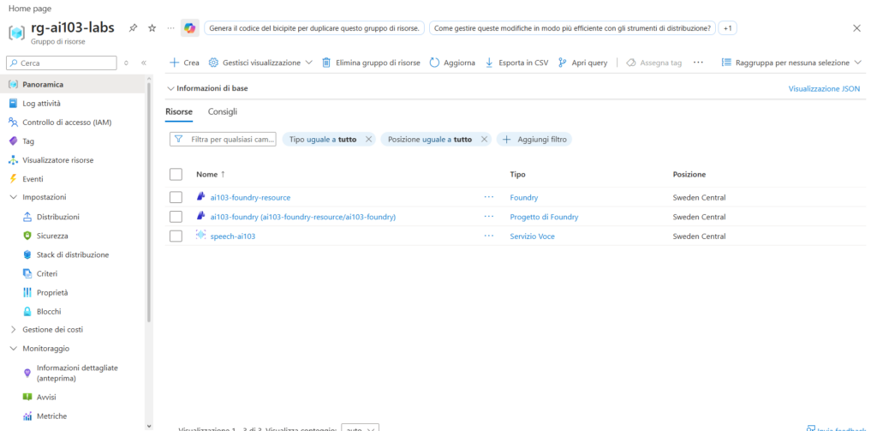Check the ai103-foundry project row checkbox
The height and width of the screenshot is (431, 877).
pyautogui.click(x=176, y=217)
